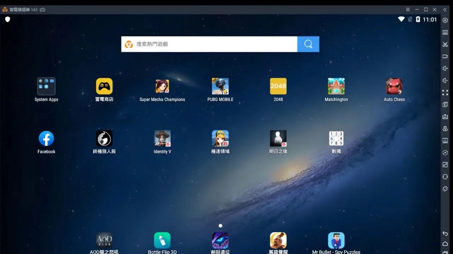The image size is (453, 254).
Task: Open the Facebook app
Action: (x=46, y=139)
